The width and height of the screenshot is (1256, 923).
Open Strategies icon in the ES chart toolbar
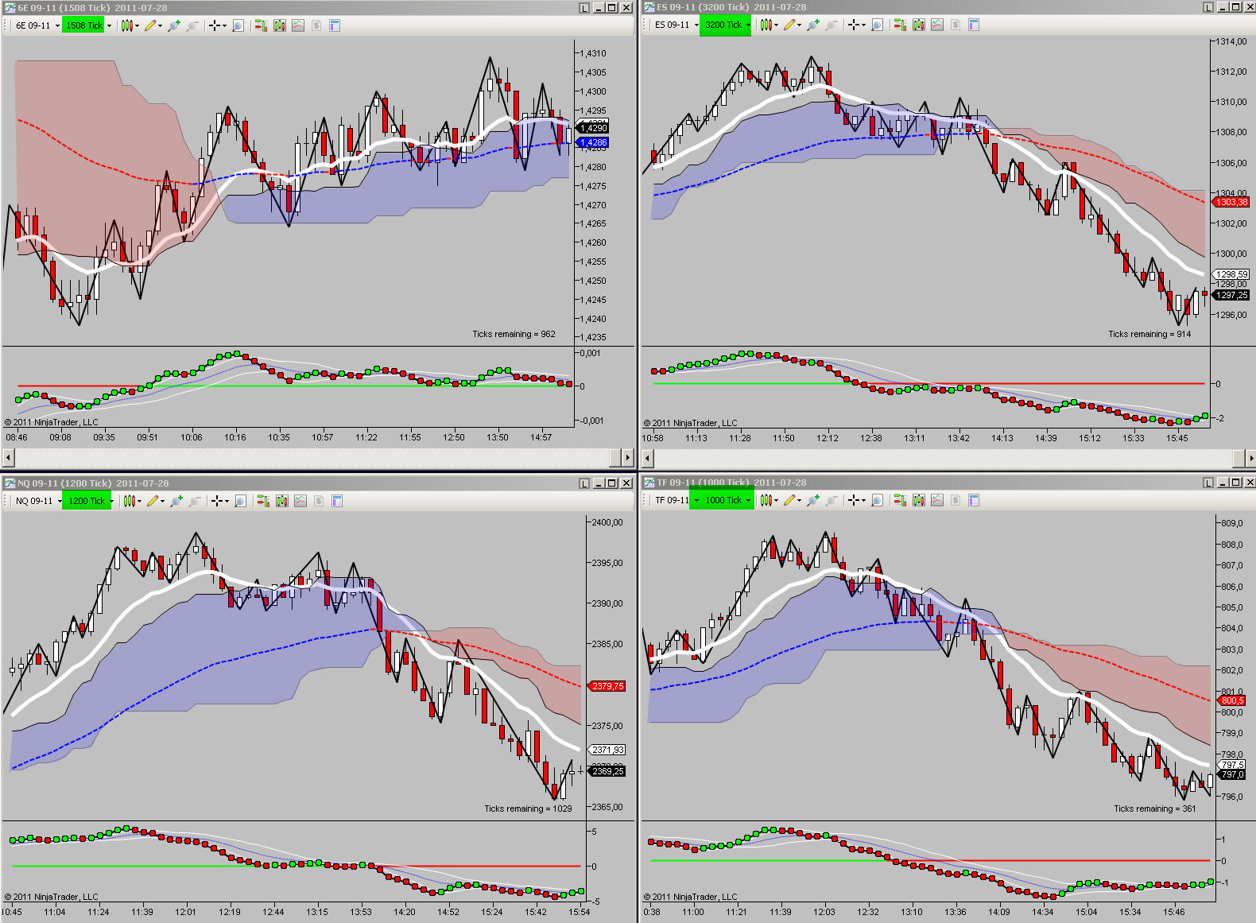click(956, 25)
